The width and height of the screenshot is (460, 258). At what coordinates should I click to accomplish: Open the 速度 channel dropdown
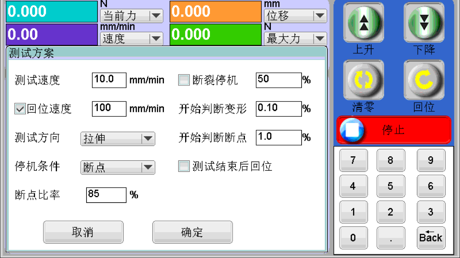pos(131,38)
